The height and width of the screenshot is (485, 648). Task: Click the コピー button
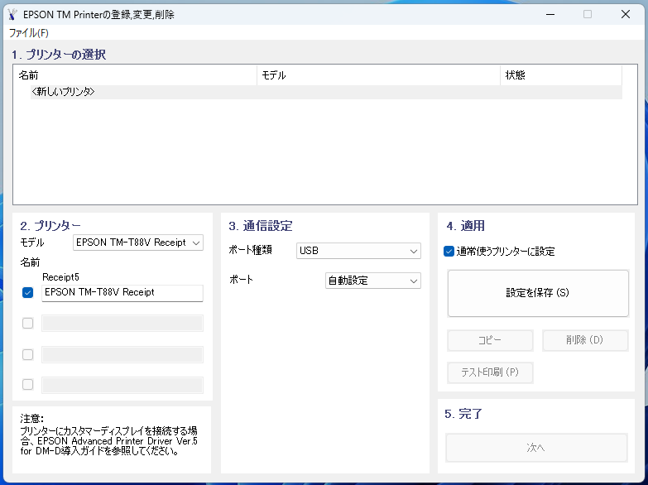pyautogui.click(x=490, y=340)
